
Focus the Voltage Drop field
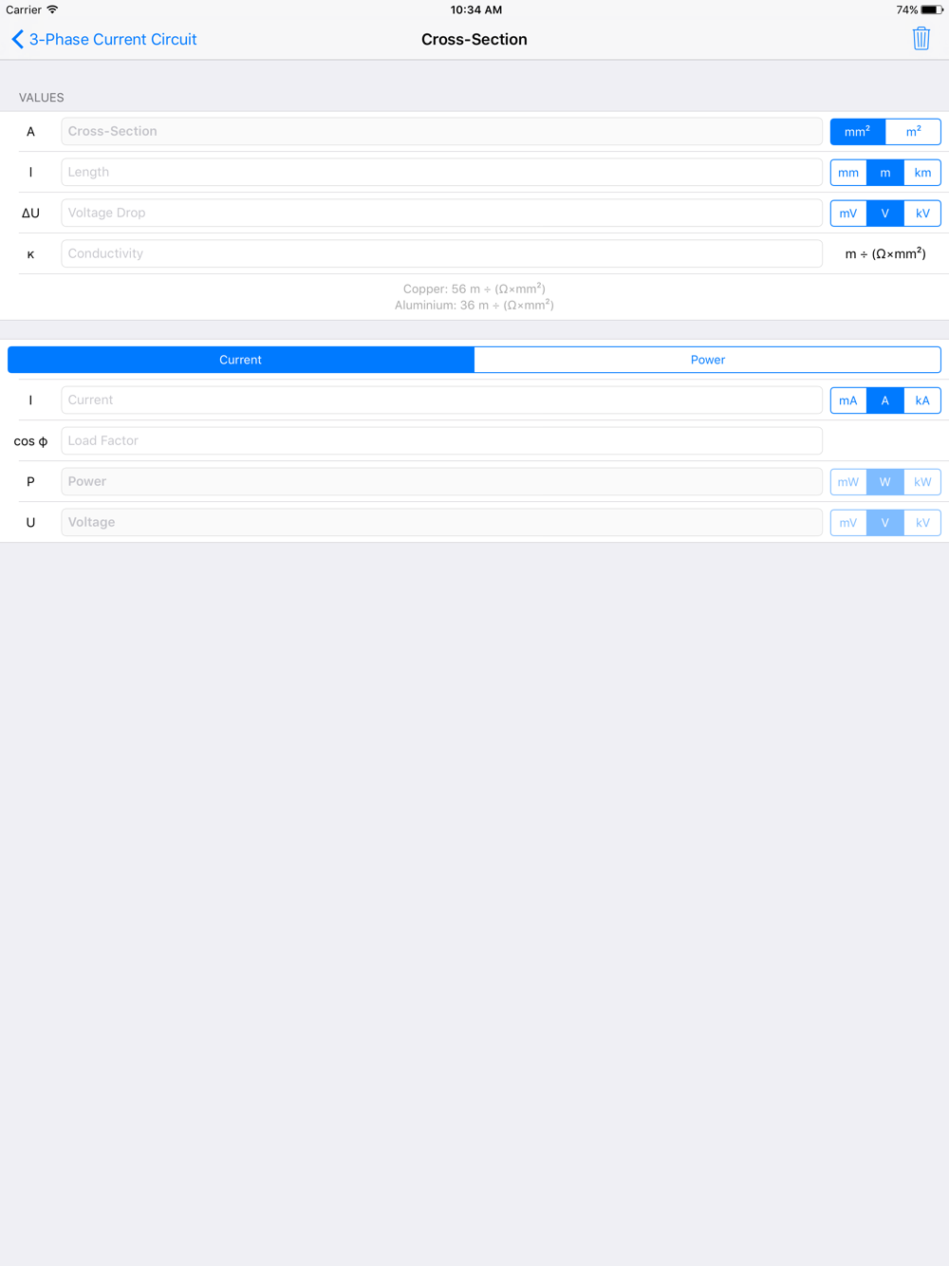click(x=441, y=214)
